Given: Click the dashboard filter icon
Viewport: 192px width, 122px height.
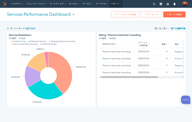Looking at the screenshot, I should (8, 28).
